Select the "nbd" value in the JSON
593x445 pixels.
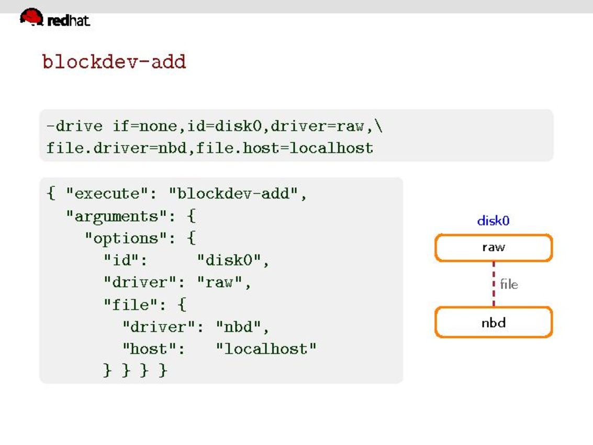pyautogui.click(x=238, y=327)
